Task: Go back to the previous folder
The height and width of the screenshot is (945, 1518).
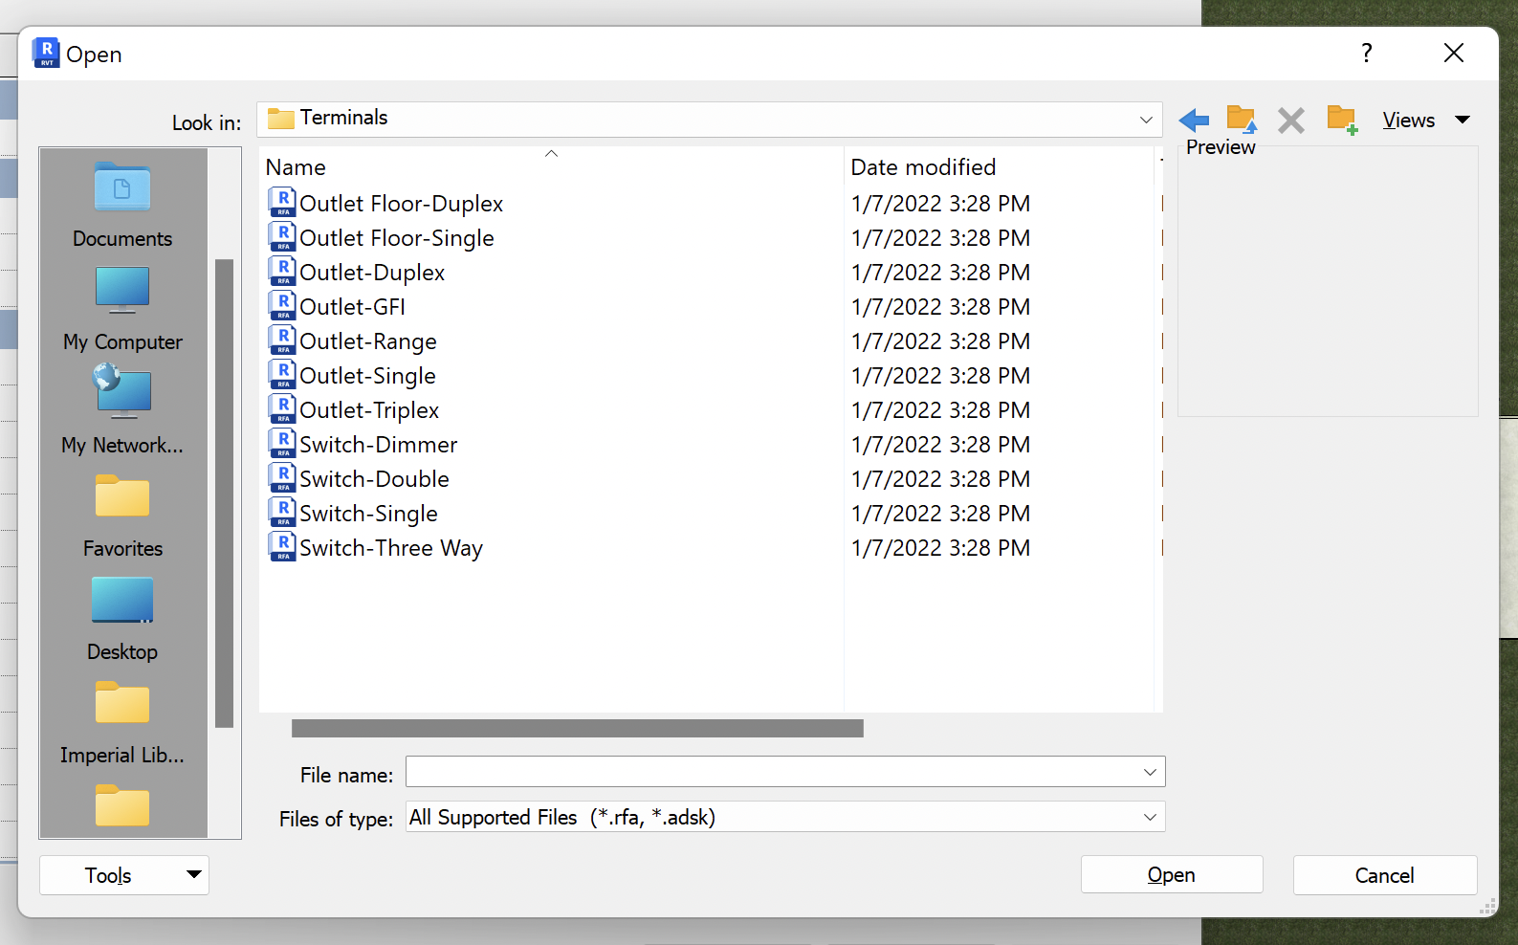Action: [1194, 121]
